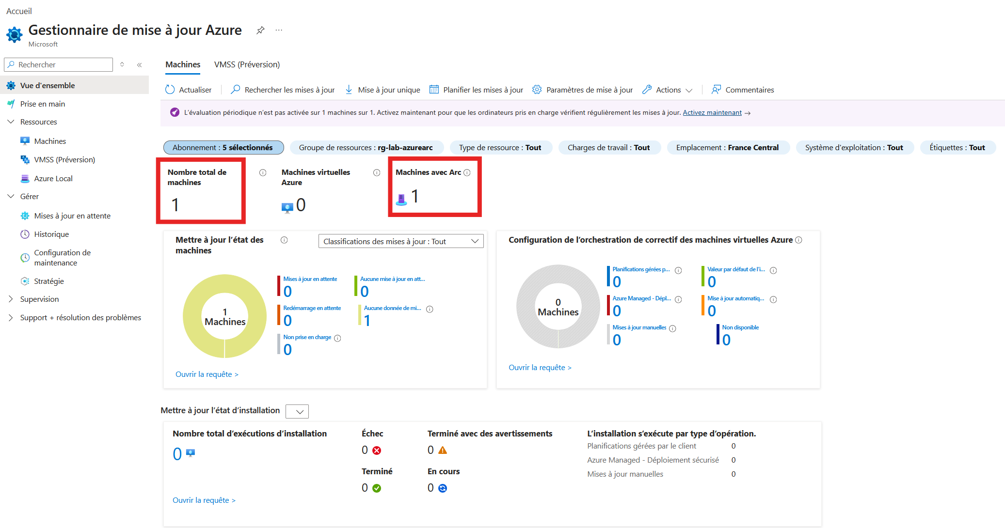Click the Abonnement filter pill
This screenshot has height=528, width=1005.
(223, 147)
